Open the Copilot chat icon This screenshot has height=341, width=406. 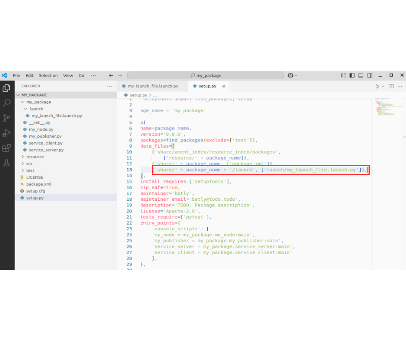(290, 75)
